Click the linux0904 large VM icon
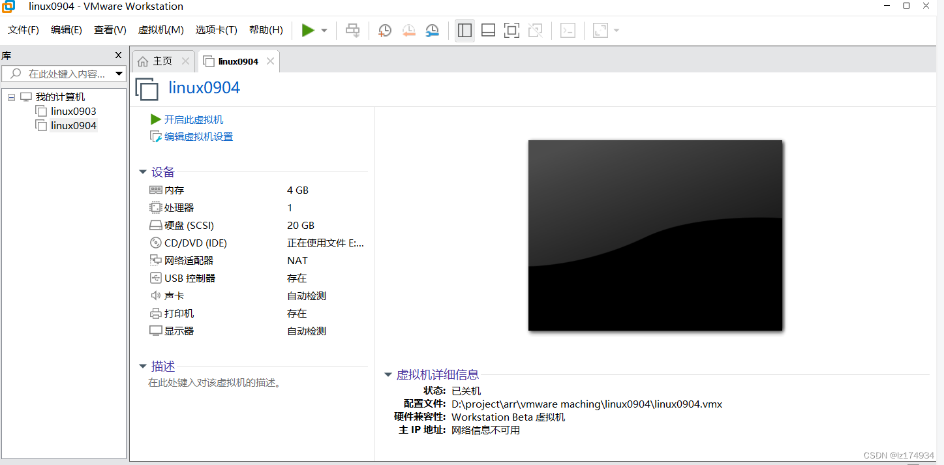This screenshot has width=944, height=465. pyautogui.click(x=147, y=89)
